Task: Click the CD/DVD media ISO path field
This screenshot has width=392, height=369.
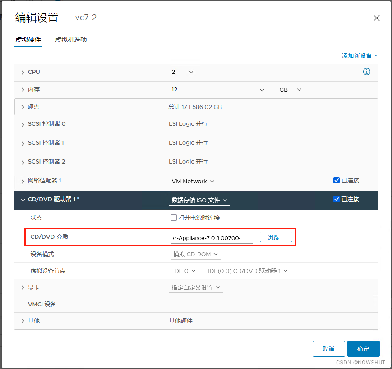Action: click(212, 238)
